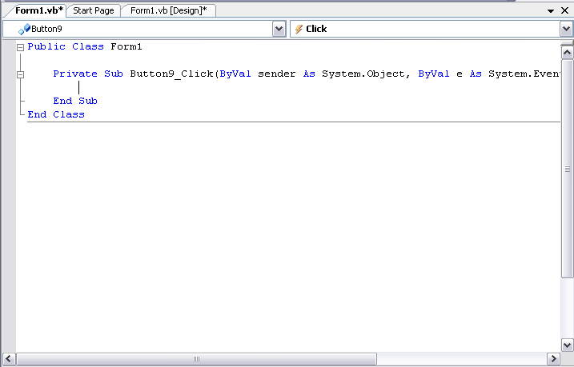Select the Form1.vb* code tab
Viewport: 574px width, 367px height.
(x=38, y=10)
